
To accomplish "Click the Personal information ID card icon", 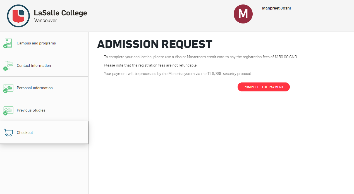I will (8, 88).
